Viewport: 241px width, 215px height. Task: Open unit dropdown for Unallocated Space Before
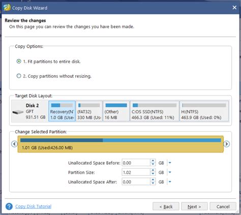pyautogui.click(x=170, y=163)
